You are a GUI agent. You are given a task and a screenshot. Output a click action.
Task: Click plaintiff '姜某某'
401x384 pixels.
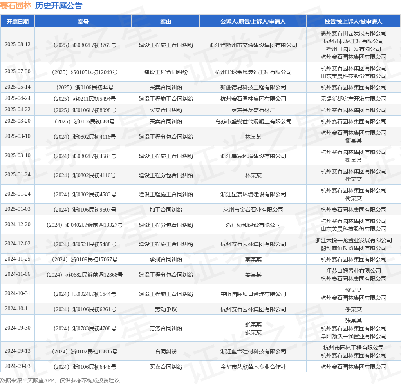pyautogui.click(x=253, y=275)
